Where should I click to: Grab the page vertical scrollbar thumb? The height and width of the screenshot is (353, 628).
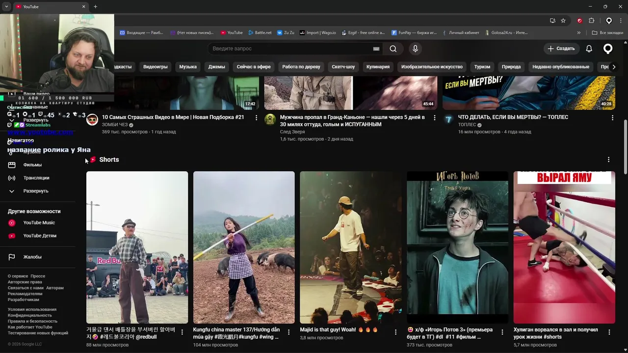625,147
